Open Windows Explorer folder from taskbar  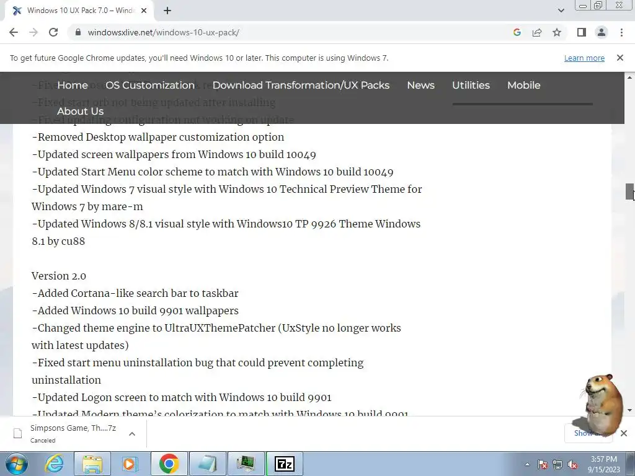92,464
